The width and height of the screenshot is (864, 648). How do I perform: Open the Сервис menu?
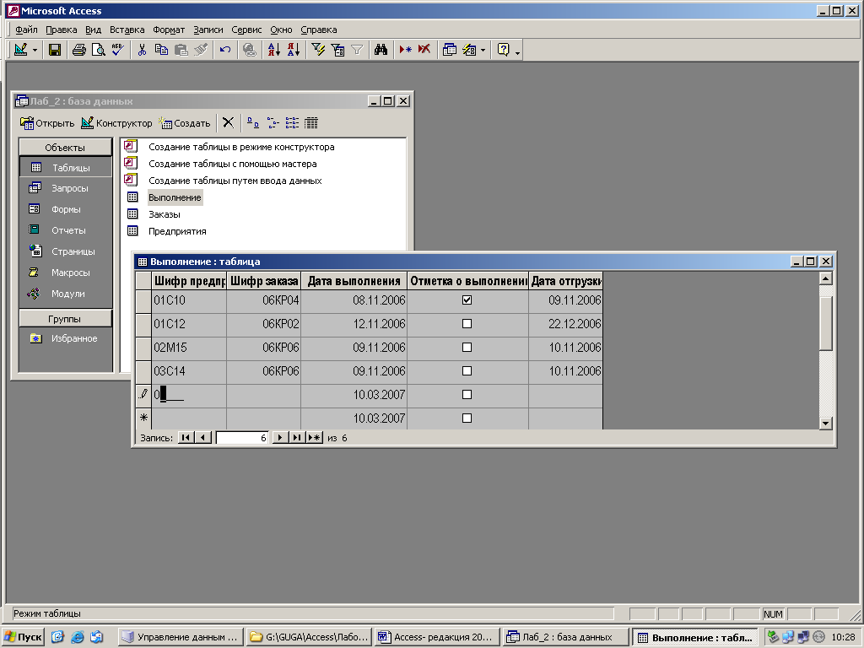pos(246,30)
